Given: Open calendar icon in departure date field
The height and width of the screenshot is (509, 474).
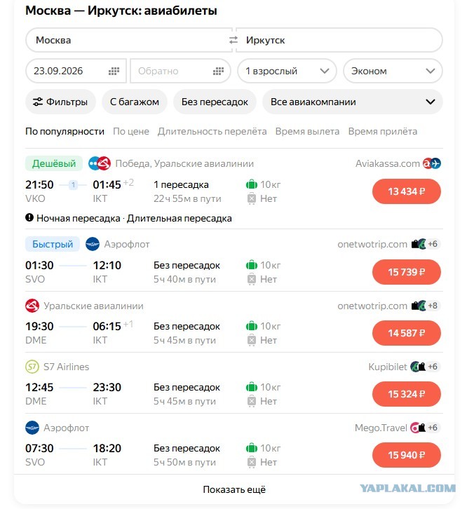Looking at the screenshot, I should pos(114,71).
